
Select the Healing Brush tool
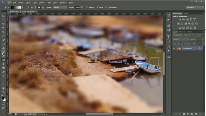tap(4, 40)
